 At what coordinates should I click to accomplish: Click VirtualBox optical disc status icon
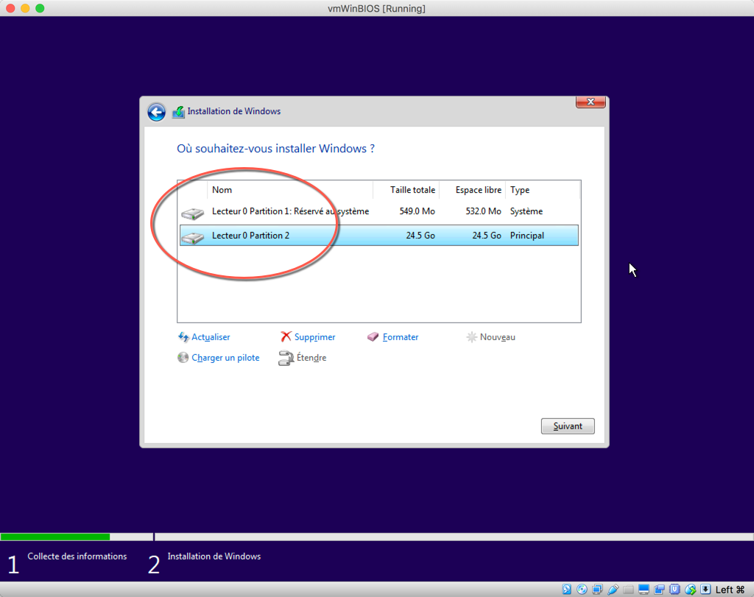pos(582,590)
